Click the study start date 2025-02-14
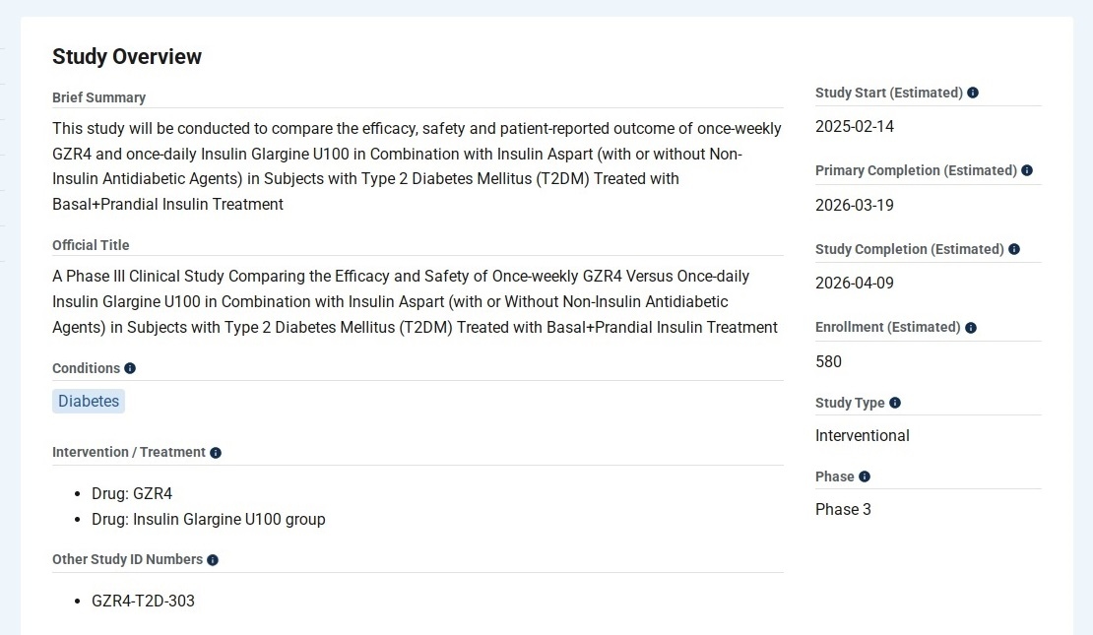The height and width of the screenshot is (635, 1093). [855, 126]
